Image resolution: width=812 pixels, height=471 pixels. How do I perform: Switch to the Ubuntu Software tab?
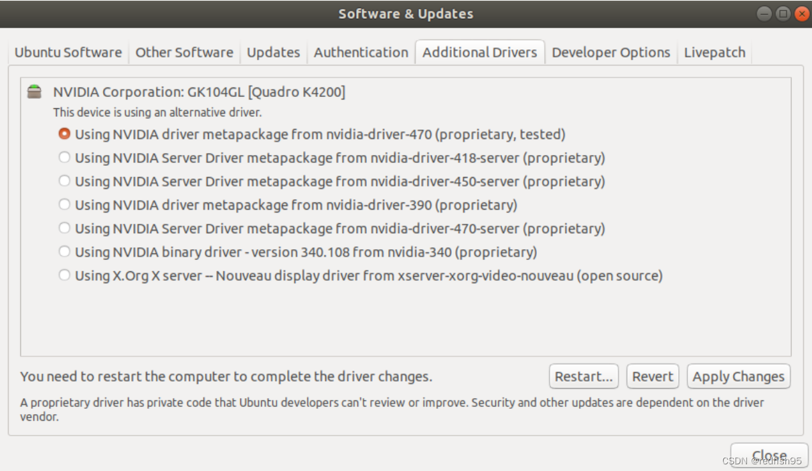click(68, 52)
